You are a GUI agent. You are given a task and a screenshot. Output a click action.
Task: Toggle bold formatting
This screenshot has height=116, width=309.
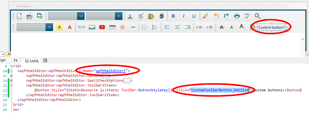(x=173, y=16)
